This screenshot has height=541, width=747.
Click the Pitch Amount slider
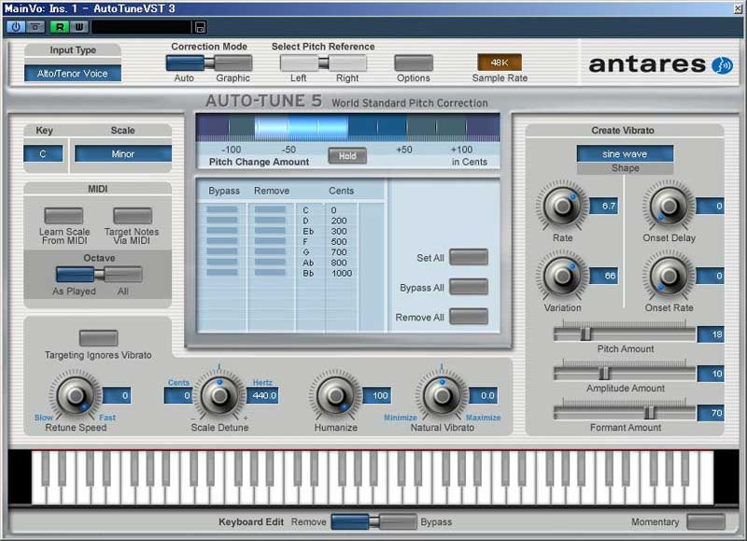(624, 334)
